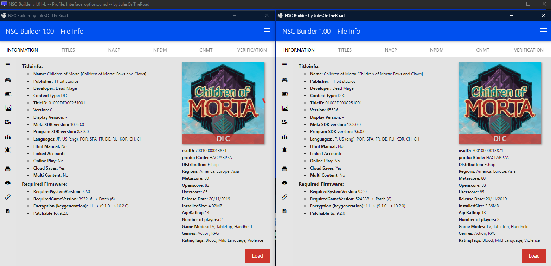Screen dimensions: 551x266
Task: Switch to TITLES tab in right window
Action: [x=345, y=50]
